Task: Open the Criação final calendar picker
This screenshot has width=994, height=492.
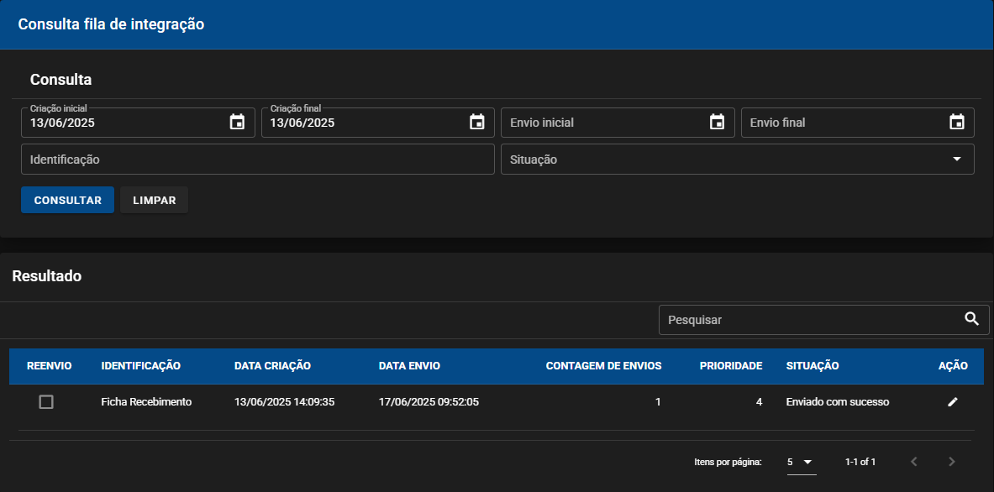Action: [476, 123]
